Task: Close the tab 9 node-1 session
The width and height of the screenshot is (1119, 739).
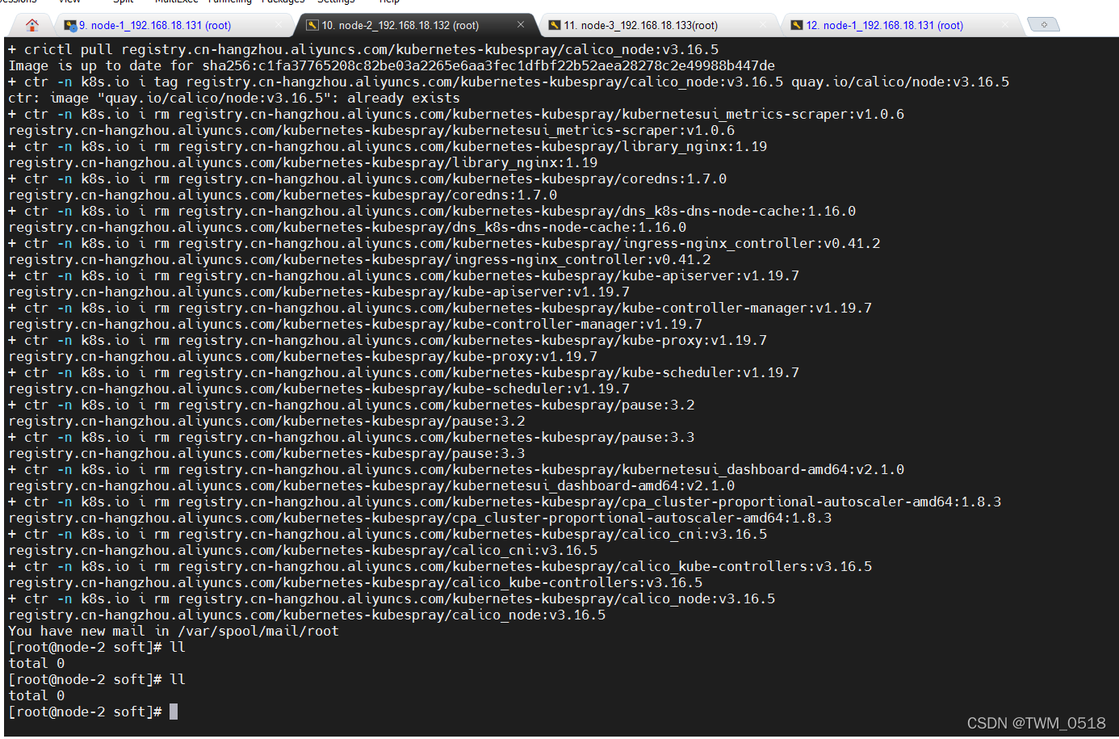Action: point(279,25)
